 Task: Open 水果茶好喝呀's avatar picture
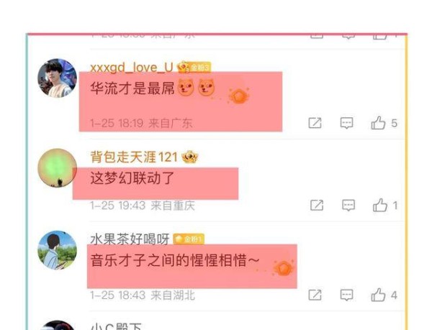(x=58, y=250)
